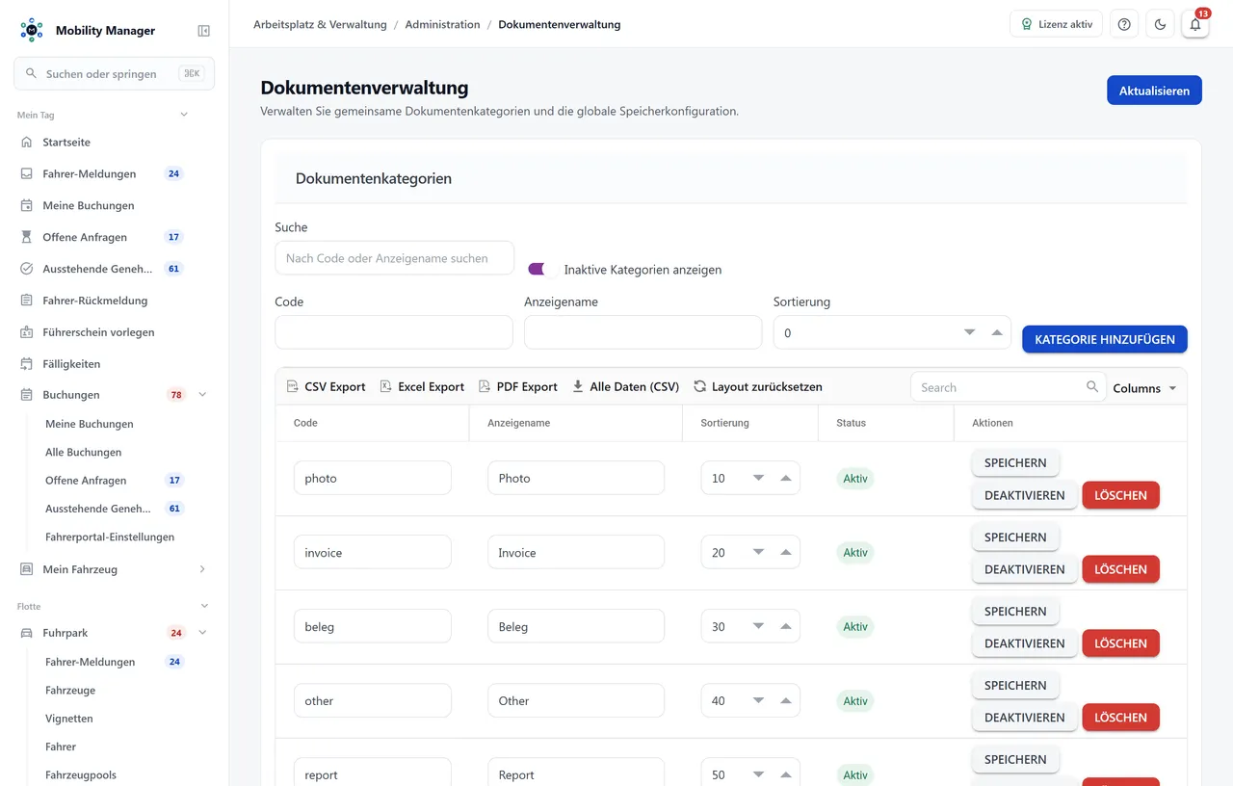Open Fahrzeuge under Fuhrpark

70,690
